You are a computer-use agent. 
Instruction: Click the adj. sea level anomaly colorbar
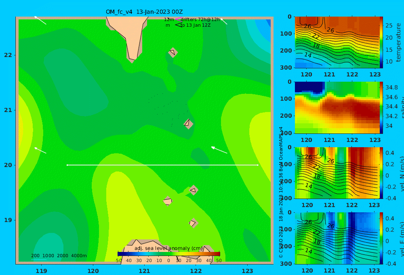(169, 254)
